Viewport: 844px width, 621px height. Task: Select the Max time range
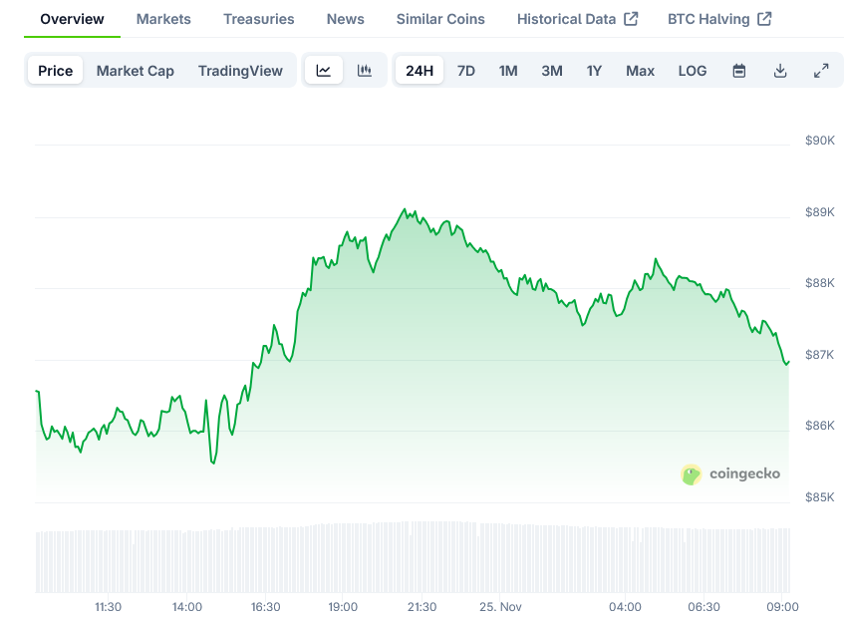641,71
